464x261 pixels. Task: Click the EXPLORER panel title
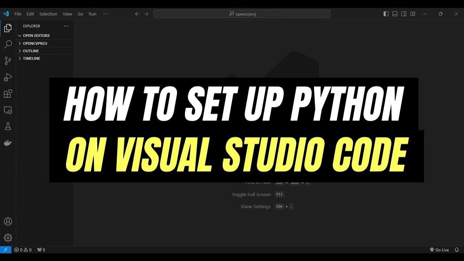point(32,26)
